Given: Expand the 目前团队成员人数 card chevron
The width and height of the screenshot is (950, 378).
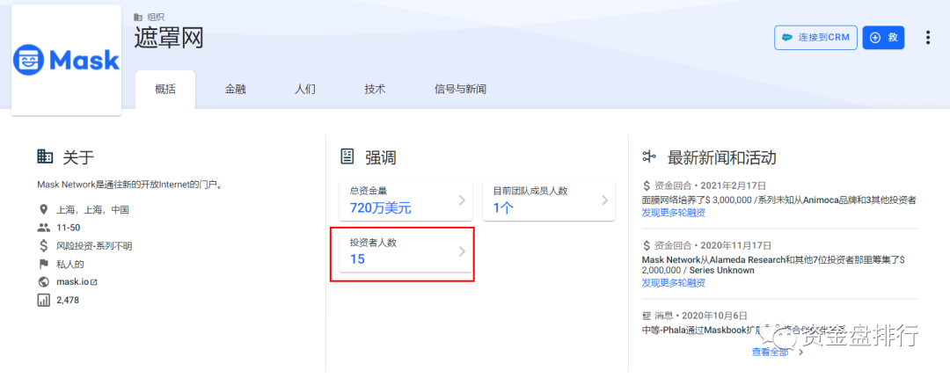Looking at the screenshot, I should (604, 200).
